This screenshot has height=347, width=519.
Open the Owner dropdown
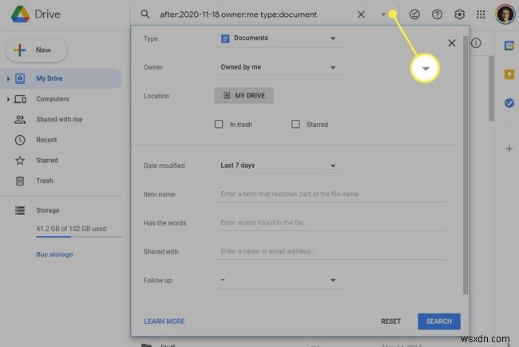tap(279, 67)
